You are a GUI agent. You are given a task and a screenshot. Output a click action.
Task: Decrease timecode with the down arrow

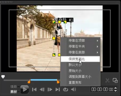pyautogui.click(x=115, y=91)
